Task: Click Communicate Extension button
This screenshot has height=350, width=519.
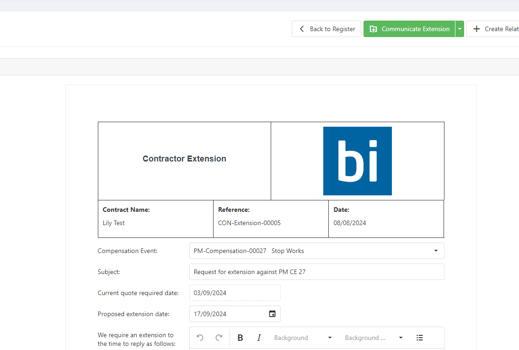Action: pyautogui.click(x=409, y=29)
